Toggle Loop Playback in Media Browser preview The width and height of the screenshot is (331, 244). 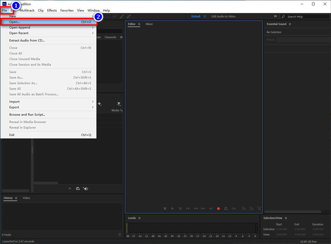point(77,189)
